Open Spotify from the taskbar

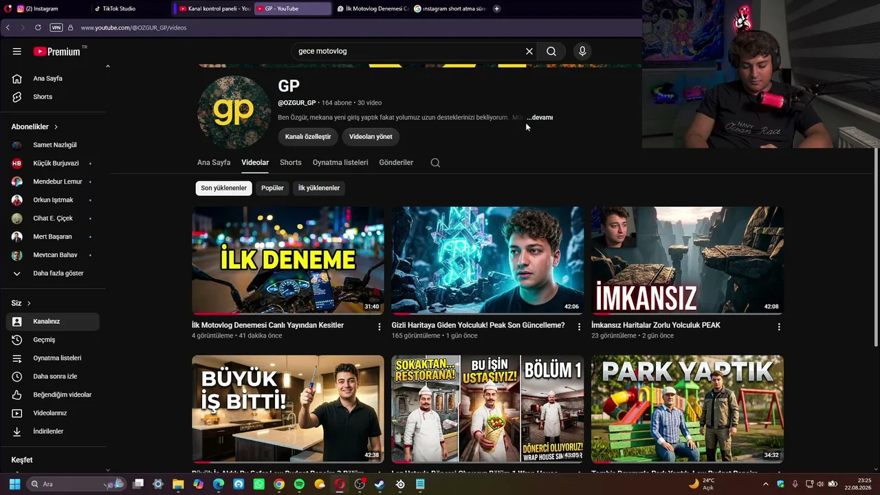(299, 484)
